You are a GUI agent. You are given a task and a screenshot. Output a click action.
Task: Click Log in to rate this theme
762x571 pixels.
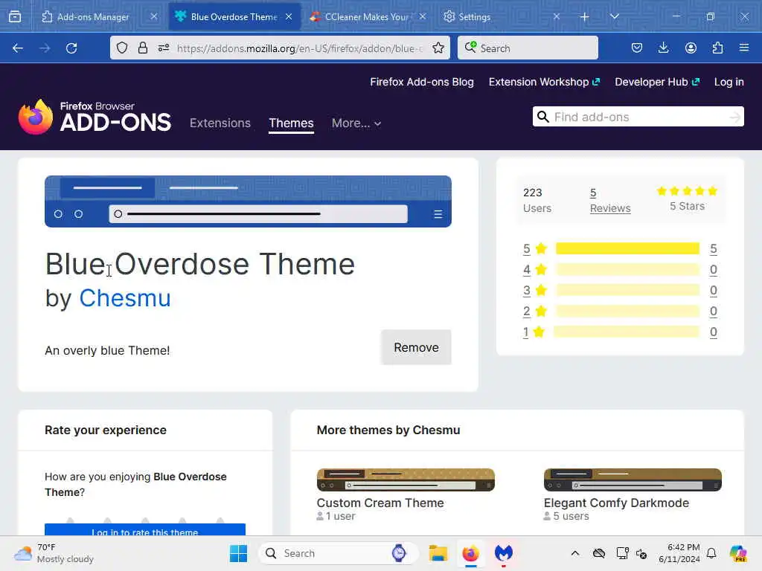(145, 531)
